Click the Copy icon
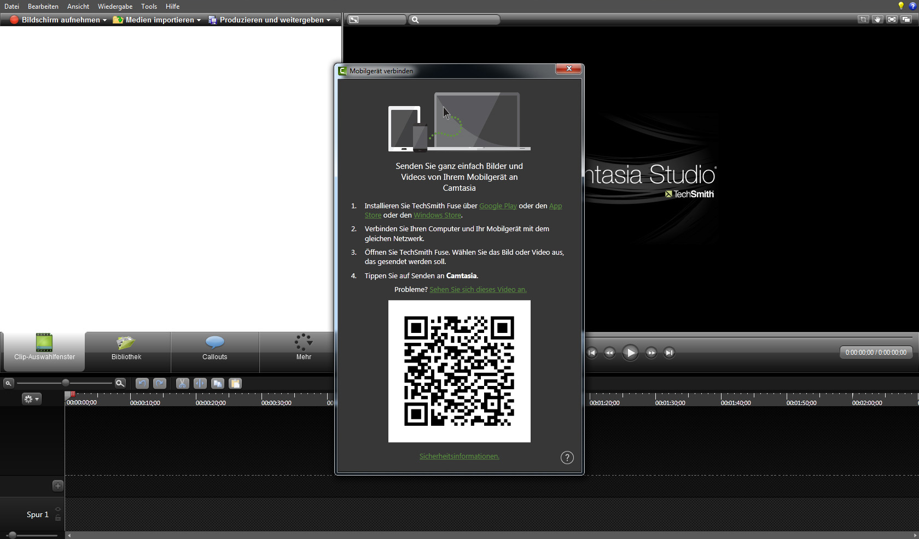 (x=218, y=383)
